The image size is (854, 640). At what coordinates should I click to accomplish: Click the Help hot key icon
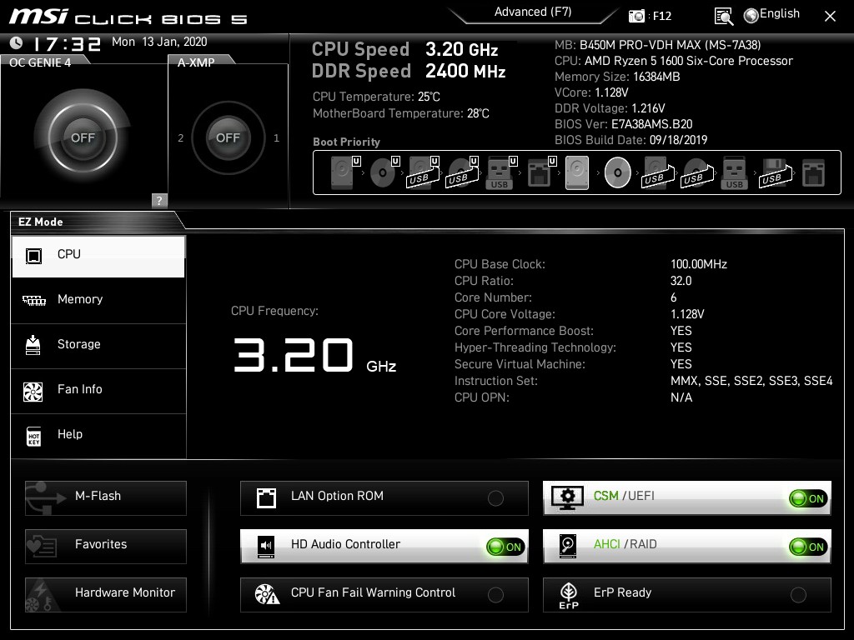point(33,436)
